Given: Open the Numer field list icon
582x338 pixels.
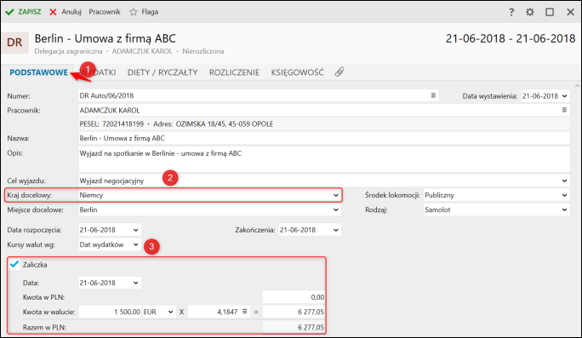Looking at the screenshot, I should click(x=433, y=95).
